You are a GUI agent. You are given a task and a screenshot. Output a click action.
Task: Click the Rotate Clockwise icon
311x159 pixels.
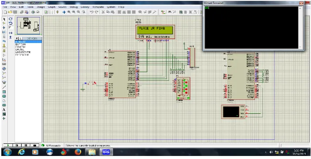11,19
